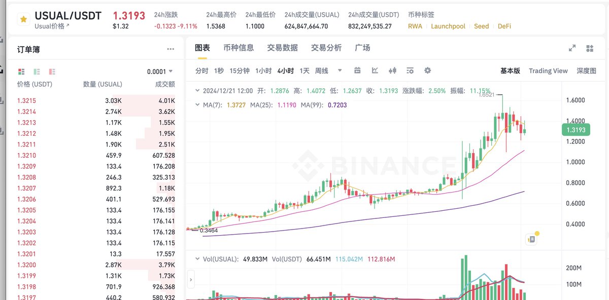
Task: Click the Seed coin tag
Action: (482, 26)
